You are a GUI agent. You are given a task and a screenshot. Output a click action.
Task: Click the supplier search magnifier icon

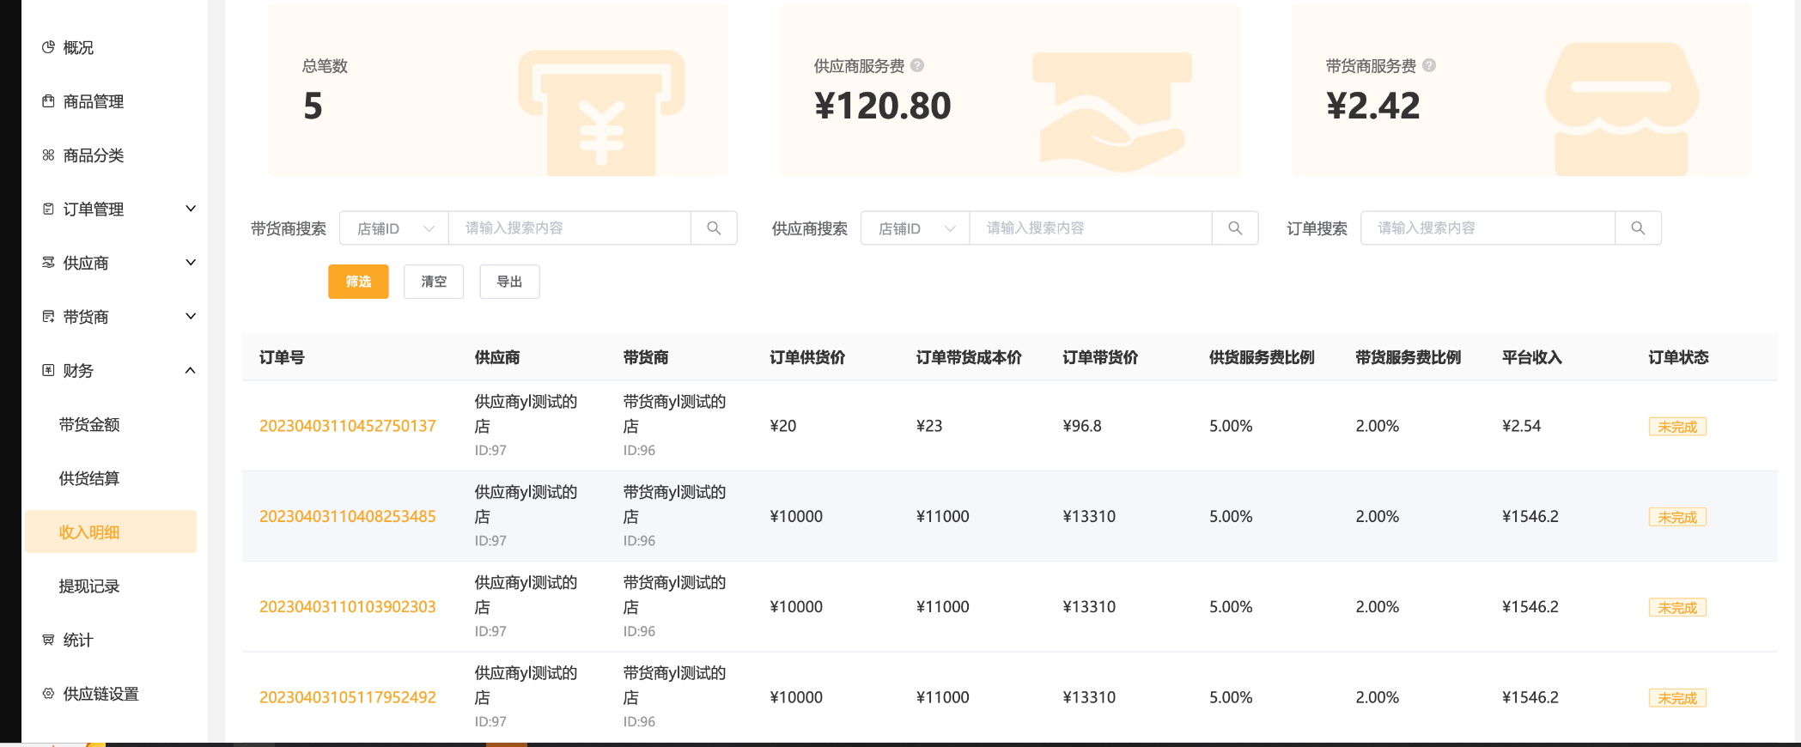tap(1235, 228)
